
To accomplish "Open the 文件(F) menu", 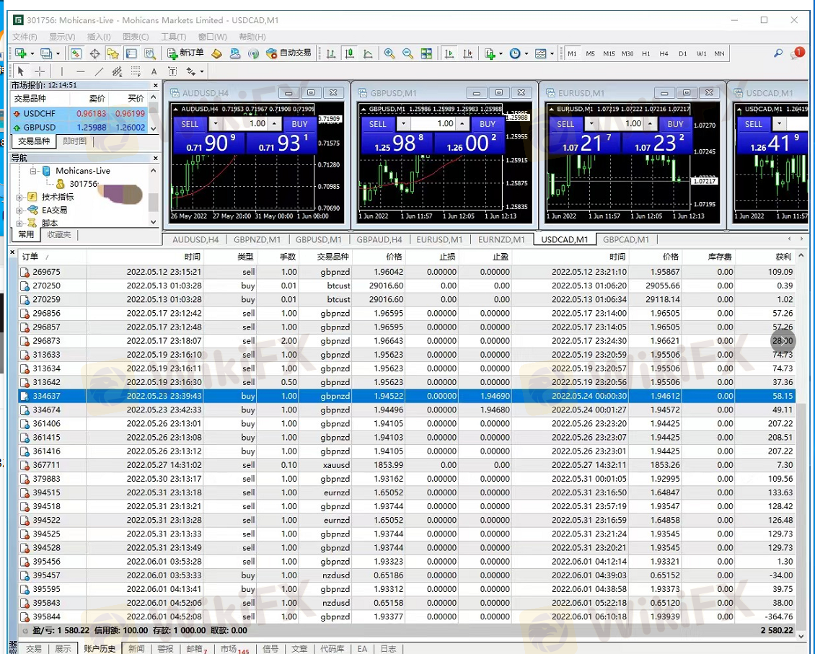I will (25, 37).
